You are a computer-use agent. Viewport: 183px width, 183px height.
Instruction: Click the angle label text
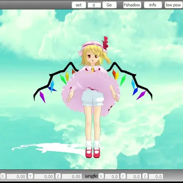pyautogui.click(x=91, y=176)
